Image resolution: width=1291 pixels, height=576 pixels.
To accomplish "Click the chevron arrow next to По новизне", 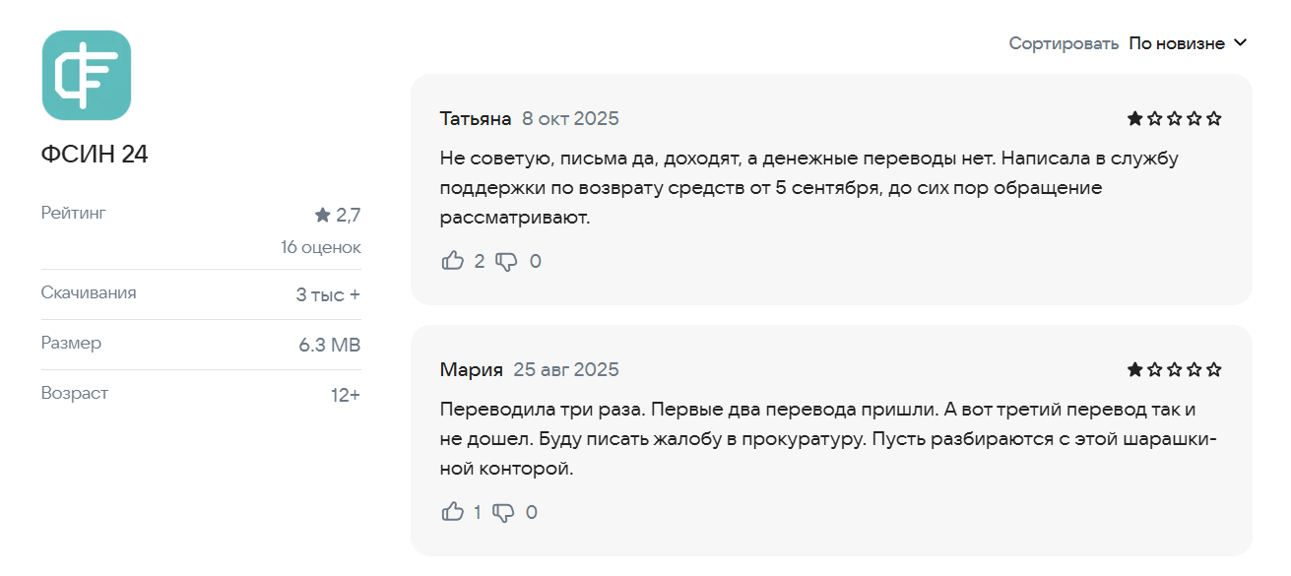I will pos(1241,43).
